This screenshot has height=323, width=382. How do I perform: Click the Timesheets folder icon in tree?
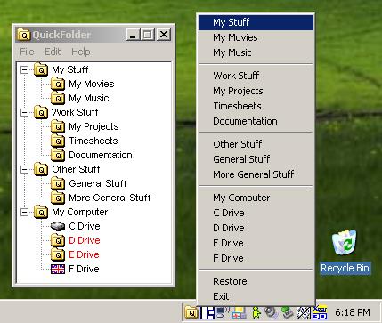click(x=58, y=141)
